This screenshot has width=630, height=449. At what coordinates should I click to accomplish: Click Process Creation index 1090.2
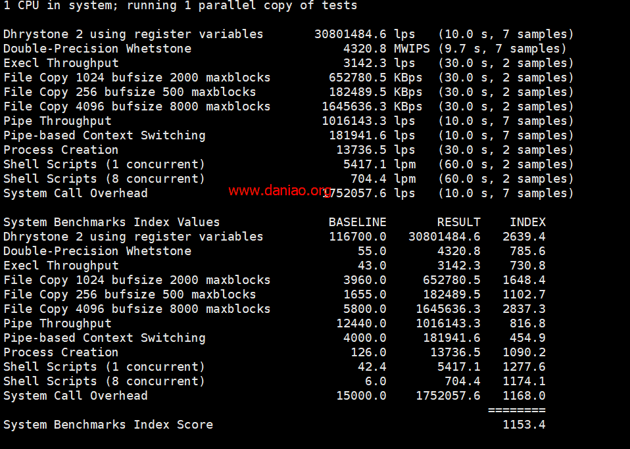pos(524,352)
